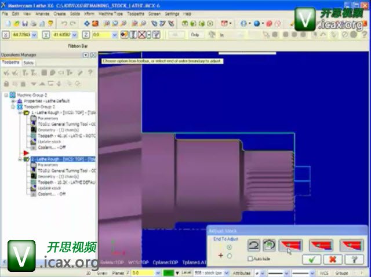The image size is (371, 277).
Task: Click last red stock-end option in Adjust Stock
Action: point(351,245)
